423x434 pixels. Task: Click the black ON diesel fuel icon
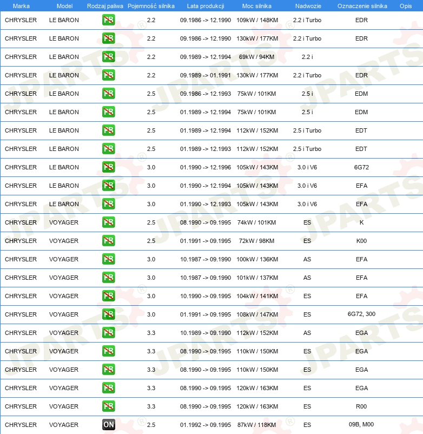tap(109, 425)
